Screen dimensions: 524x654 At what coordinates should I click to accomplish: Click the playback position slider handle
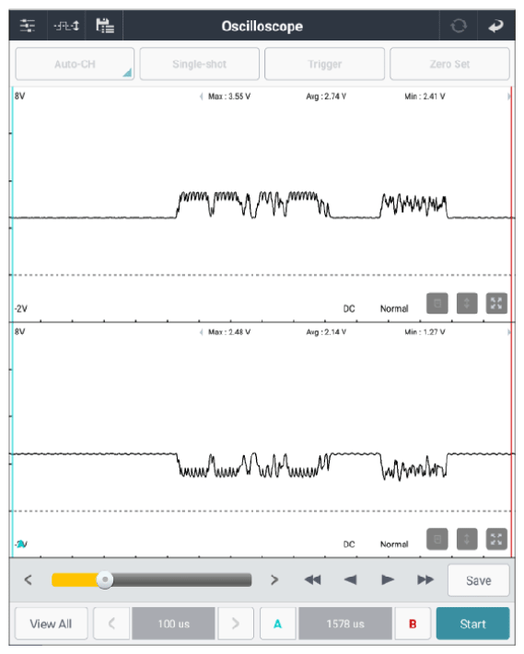(x=105, y=579)
